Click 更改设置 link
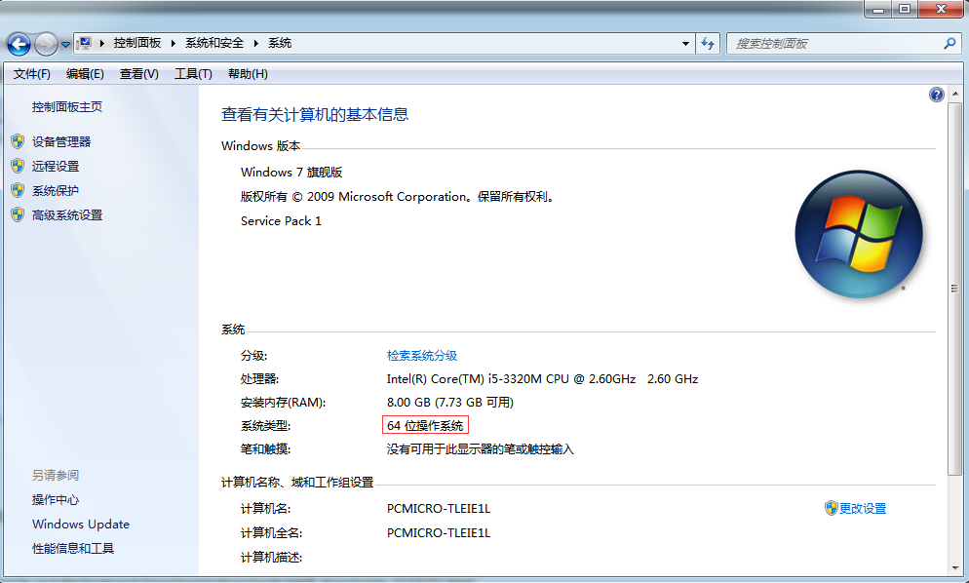The image size is (969, 583). click(863, 508)
